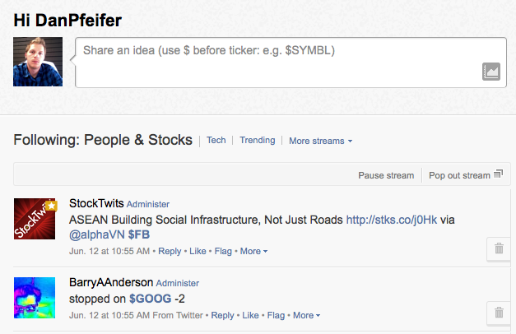
Task: Open More menu on BarryAAnderson's post
Action: point(306,315)
